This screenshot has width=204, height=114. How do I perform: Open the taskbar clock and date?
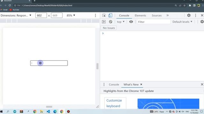coord(194,111)
